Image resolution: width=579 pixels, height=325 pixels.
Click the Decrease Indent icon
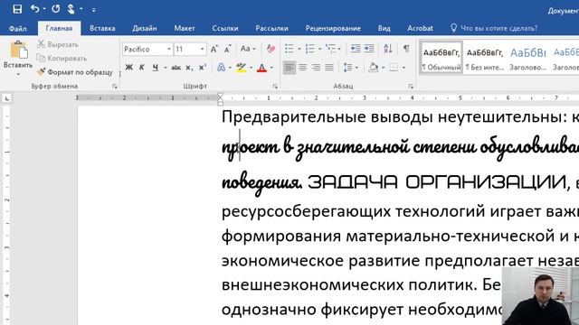356,49
